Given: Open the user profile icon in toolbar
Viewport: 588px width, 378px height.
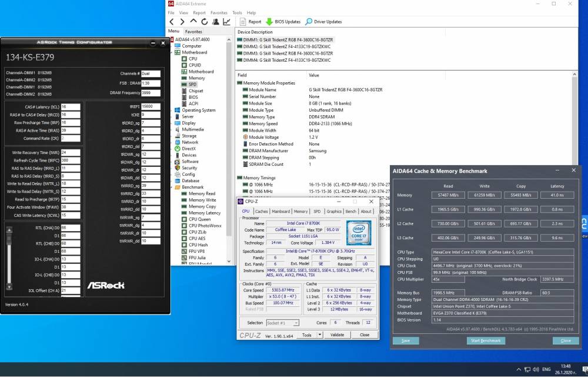Looking at the screenshot, I should coord(216,22).
